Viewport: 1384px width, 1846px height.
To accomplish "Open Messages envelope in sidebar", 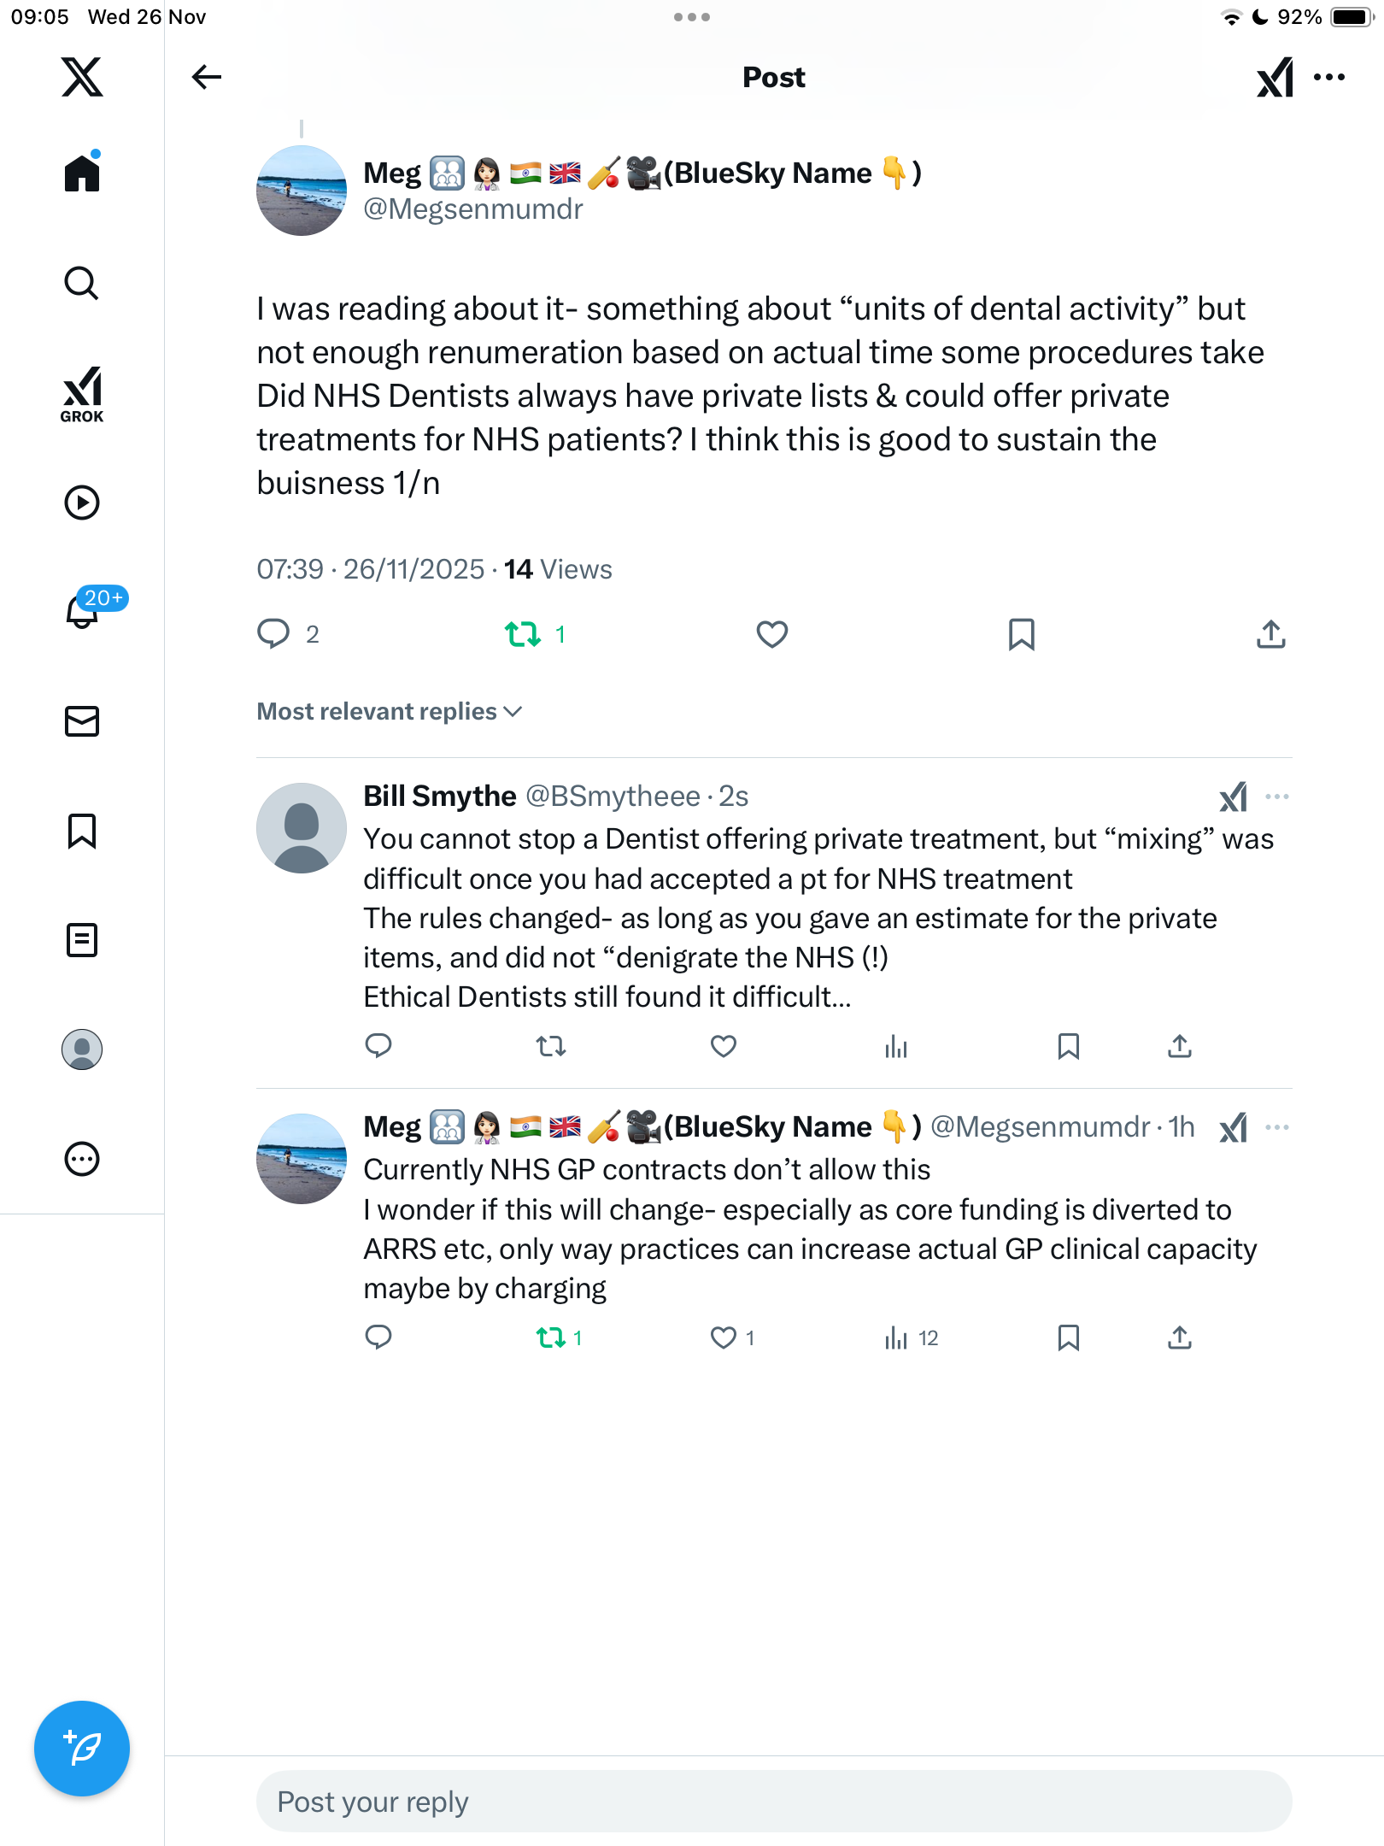I will pyautogui.click(x=82, y=721).
